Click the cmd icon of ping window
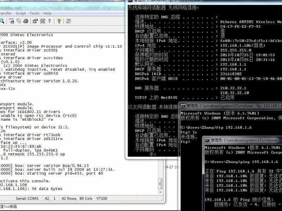Screen dimensions: 282x211 pyautogui.click(x=207, y=140)
